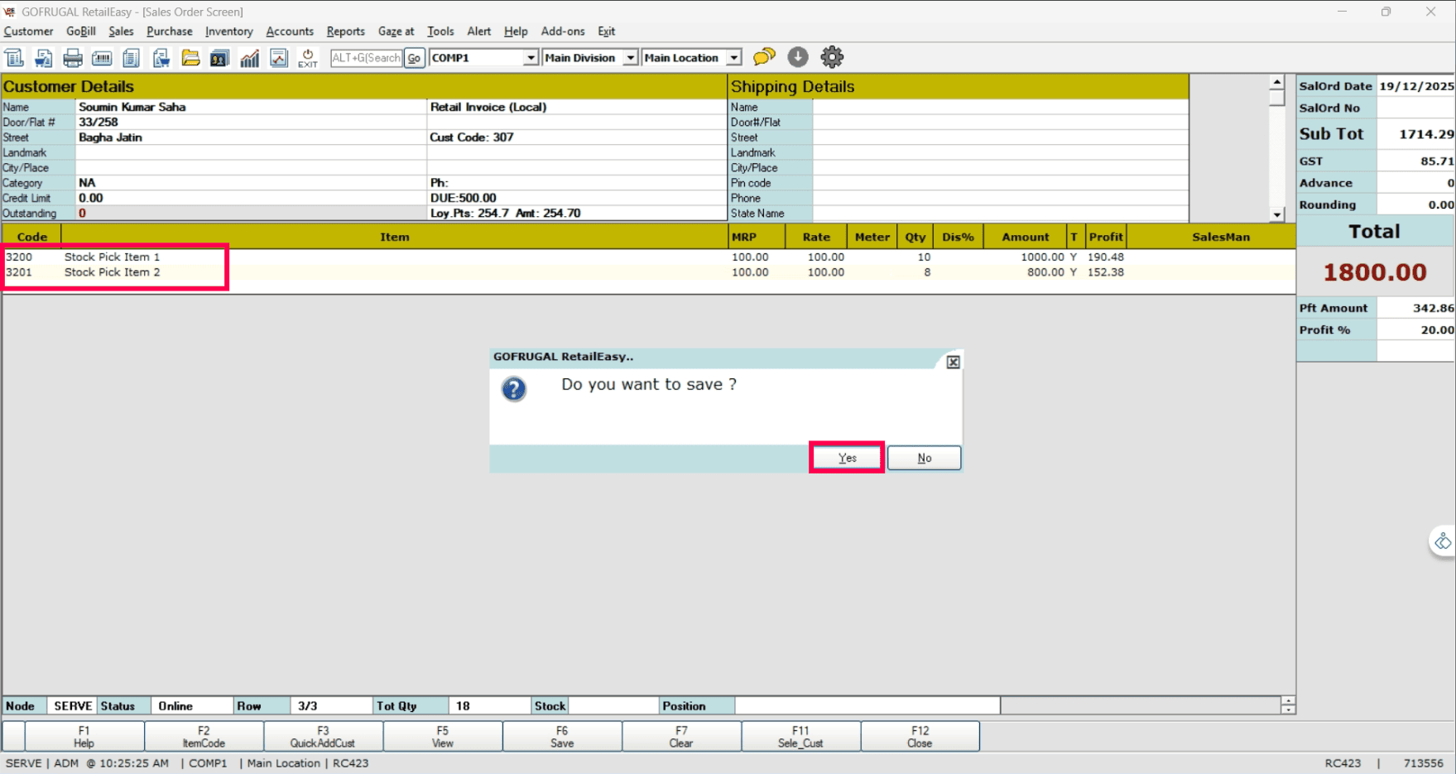Confirm save by clicking Yes

[848, 458]
